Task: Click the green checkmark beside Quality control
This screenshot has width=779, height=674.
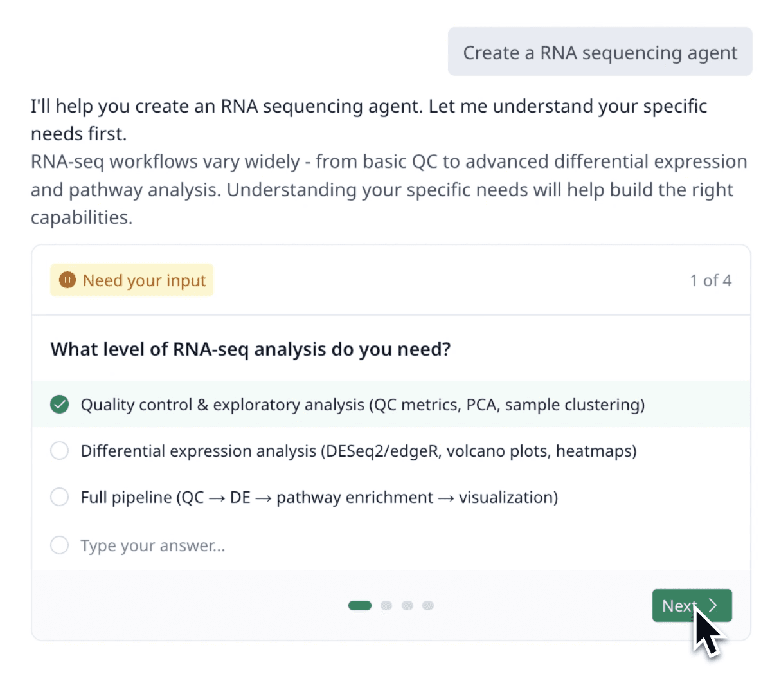Action: click(60, 405)
